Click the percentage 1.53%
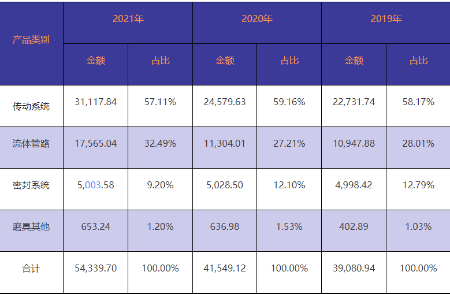The width and height of the screenshot is (450, 294). click(289, 226)
